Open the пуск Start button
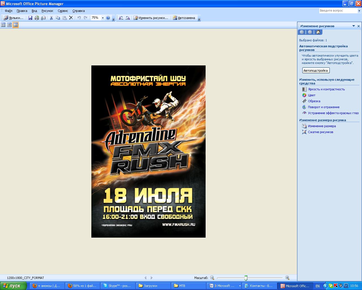The width and height of the screenshot is (362, 290). [x=13, y=286]
